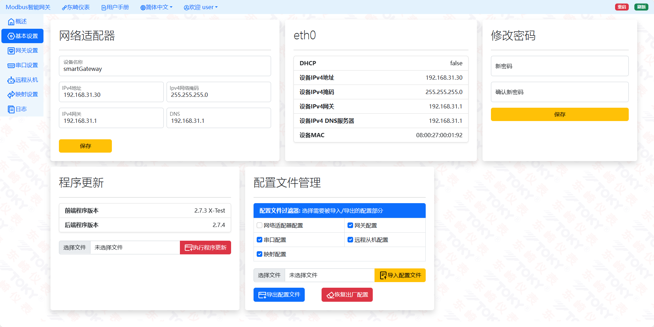Viewport: 654px width, 327px height.
Task: Click the 后端程序版本 value 2.7.4
Action: pos(219,225)
